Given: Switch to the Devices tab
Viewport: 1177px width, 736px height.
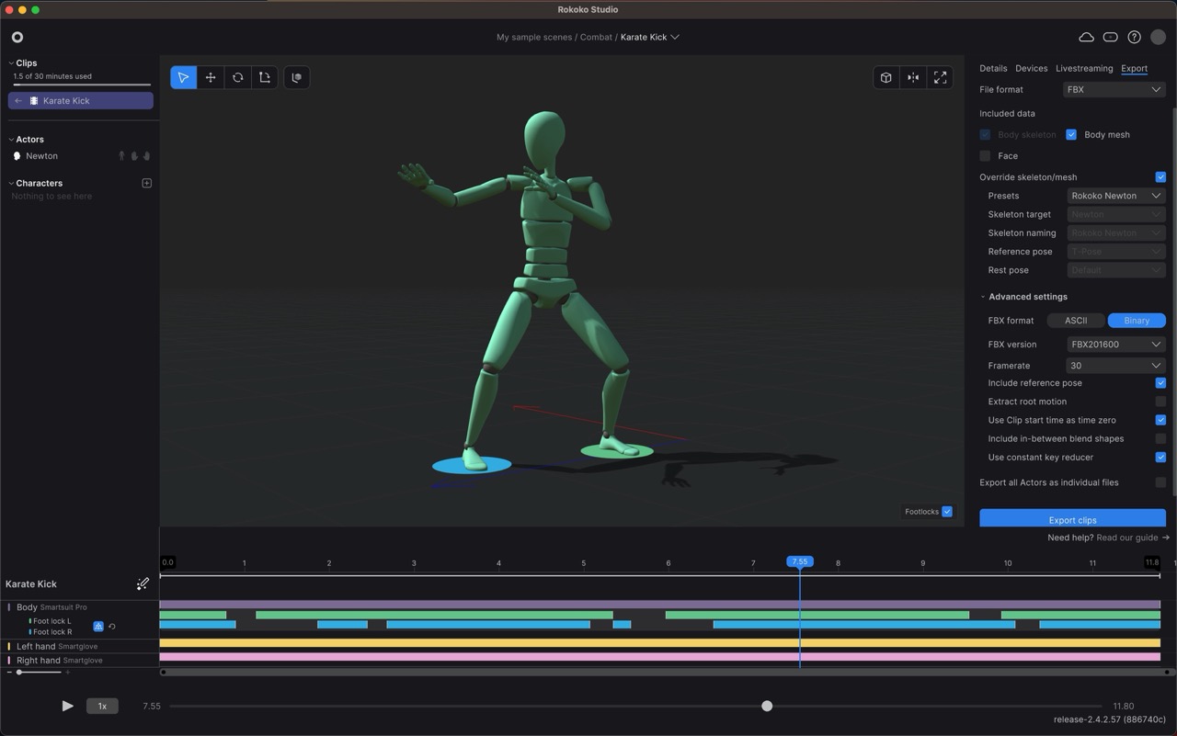Looking at the screenshot, I should 1031,68.
